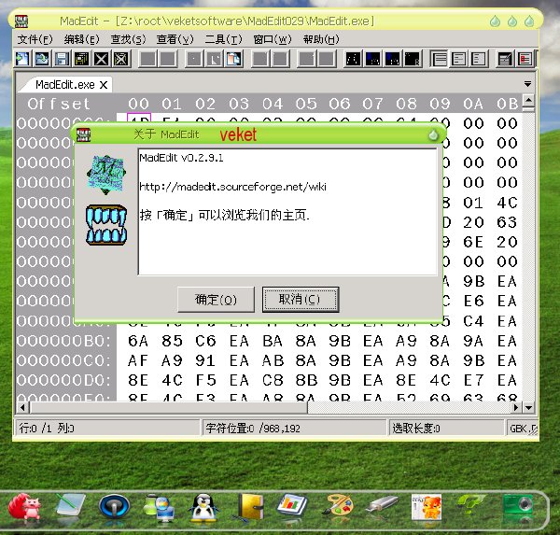Screen dimensions: 560x535
Task: Open the 窗口(W) menu
Action: click(x=273, y=39)
